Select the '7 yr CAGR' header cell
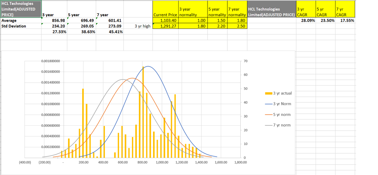Screen dimensions: 378x175 (x=345, y=9)
